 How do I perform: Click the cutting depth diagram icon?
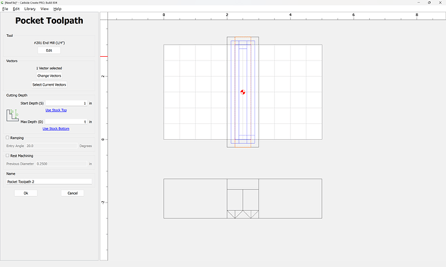12,116
